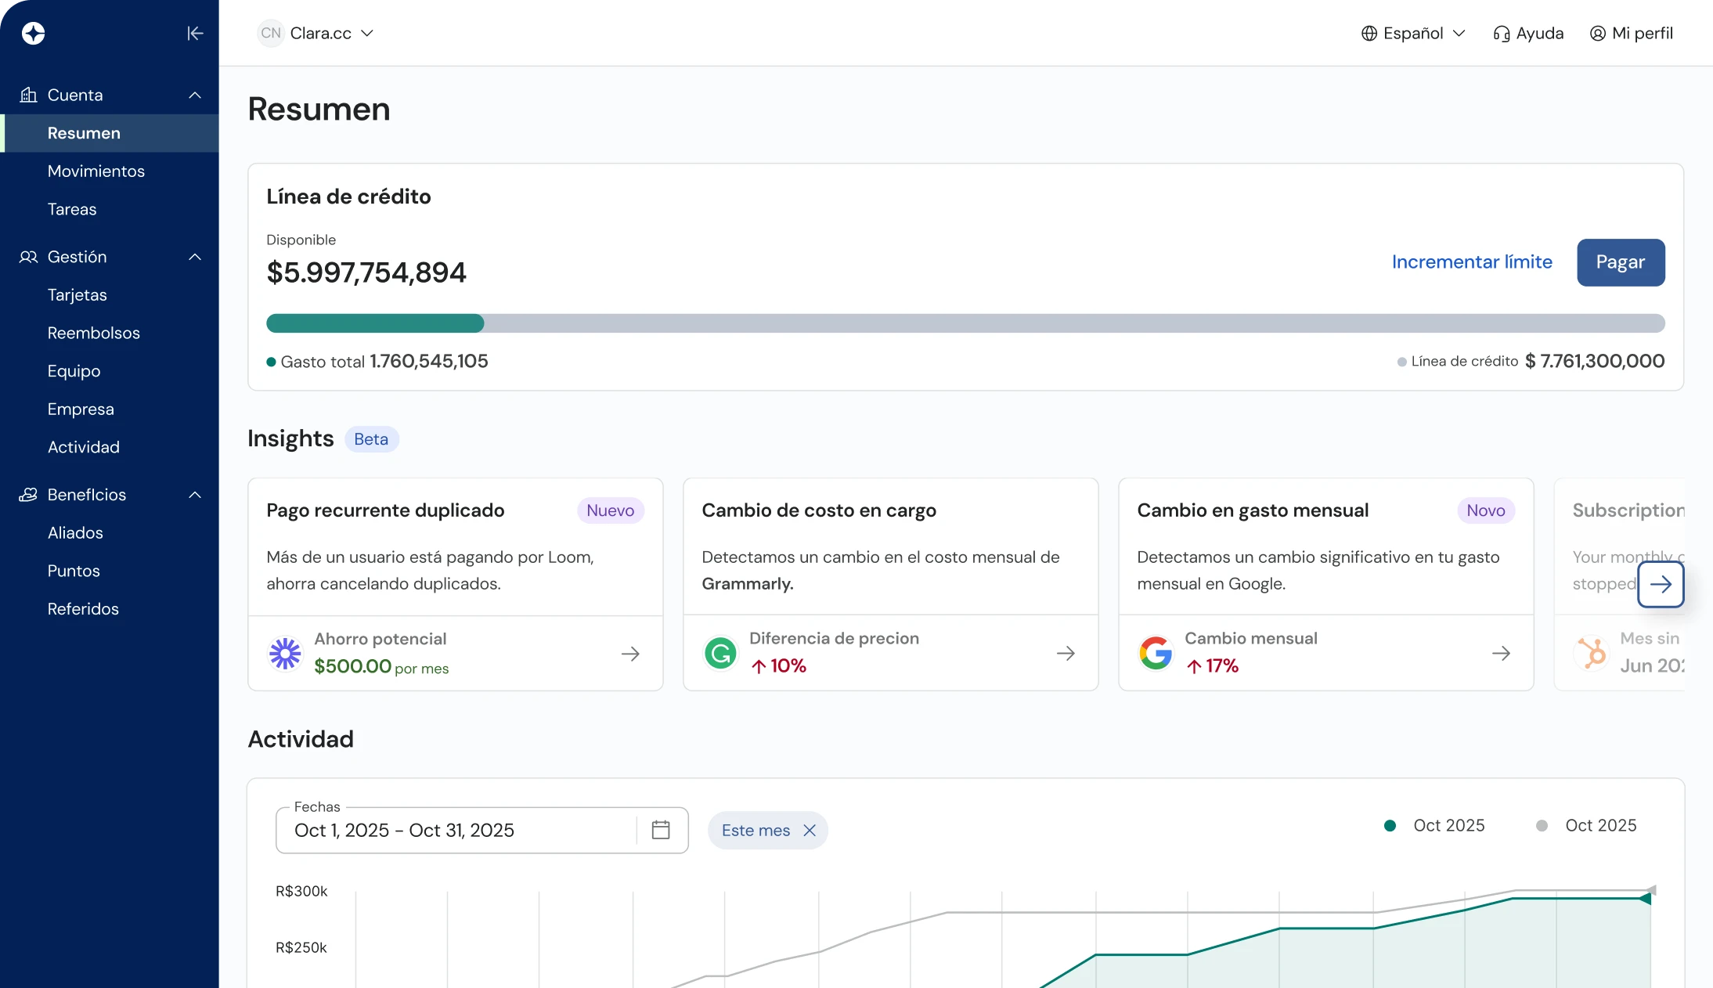
Task: Collapse the Gestión section
Action: point(195,257)
